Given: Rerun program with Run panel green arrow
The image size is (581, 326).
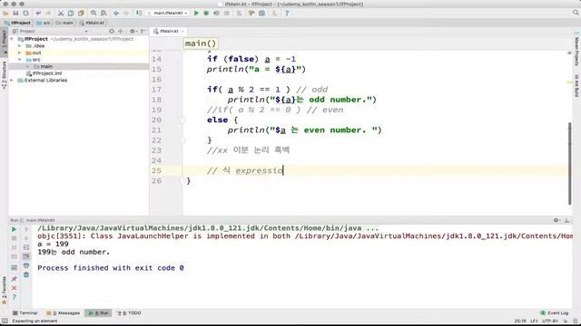Looking at the screenshot, I should (15, 229).
